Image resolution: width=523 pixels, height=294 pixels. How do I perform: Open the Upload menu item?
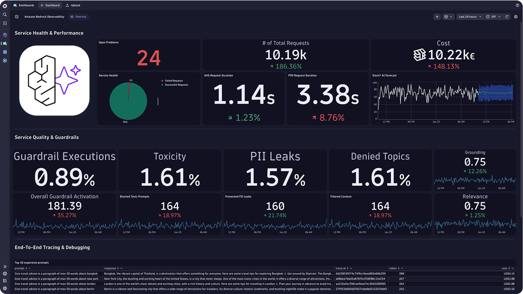(73, 5)
